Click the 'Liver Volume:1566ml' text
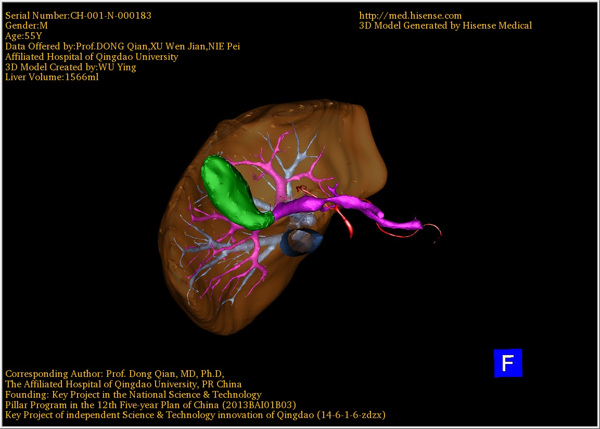Image resolution: width=600 pixels, height=429 pixels. pos(52,77)
